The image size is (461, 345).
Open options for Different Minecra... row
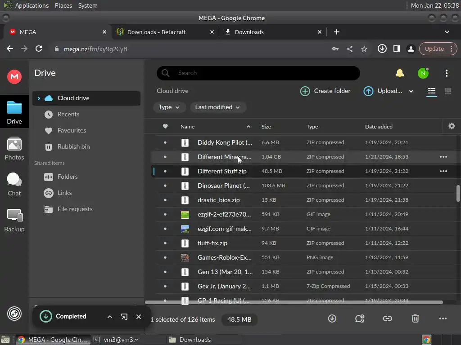coord(443,157)
